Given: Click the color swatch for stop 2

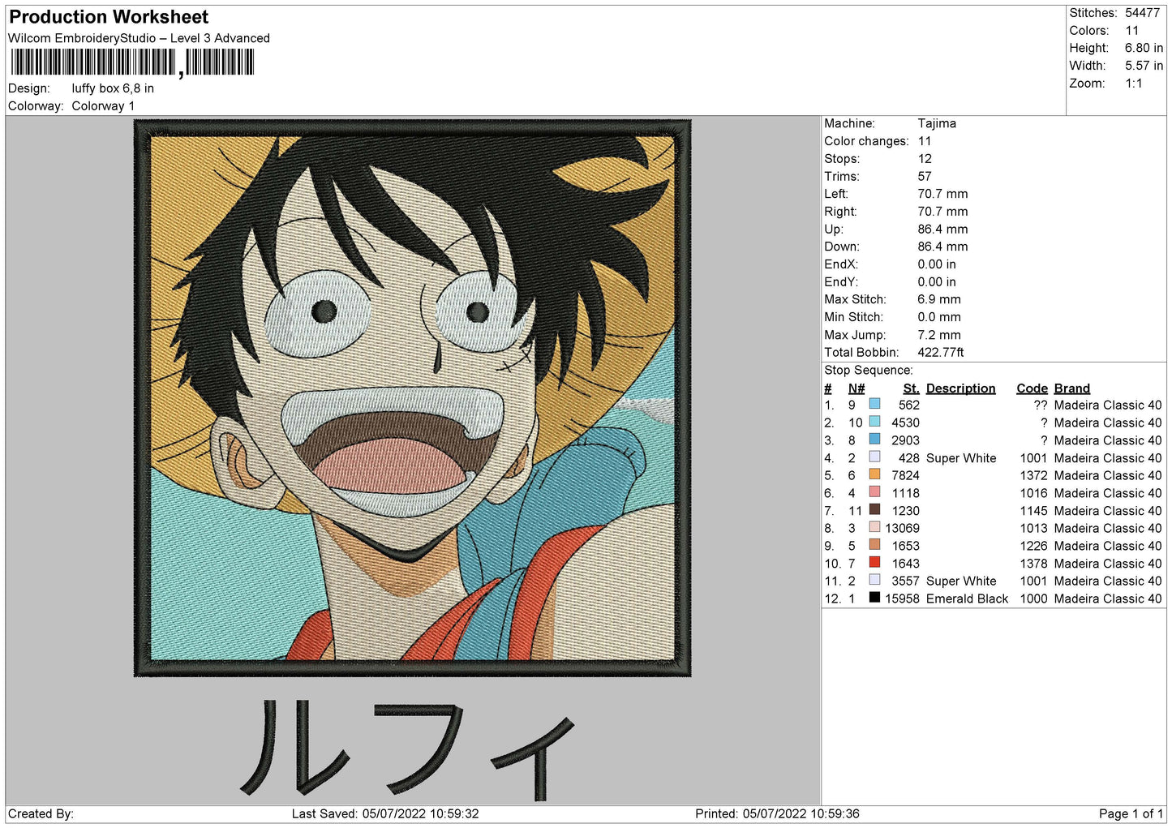Looking at the screenshot, I should pyautogui.click(x=874, y=422).
